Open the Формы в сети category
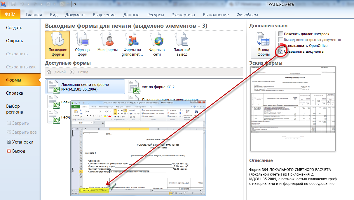This screenshot has width=354, height=200. tap(157, 45)
